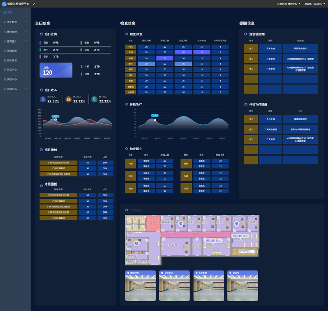Select the 体检管理 menu label
The width and height of the screenshot is (328, 311).
pyautogui.click(x=12, y=32)
